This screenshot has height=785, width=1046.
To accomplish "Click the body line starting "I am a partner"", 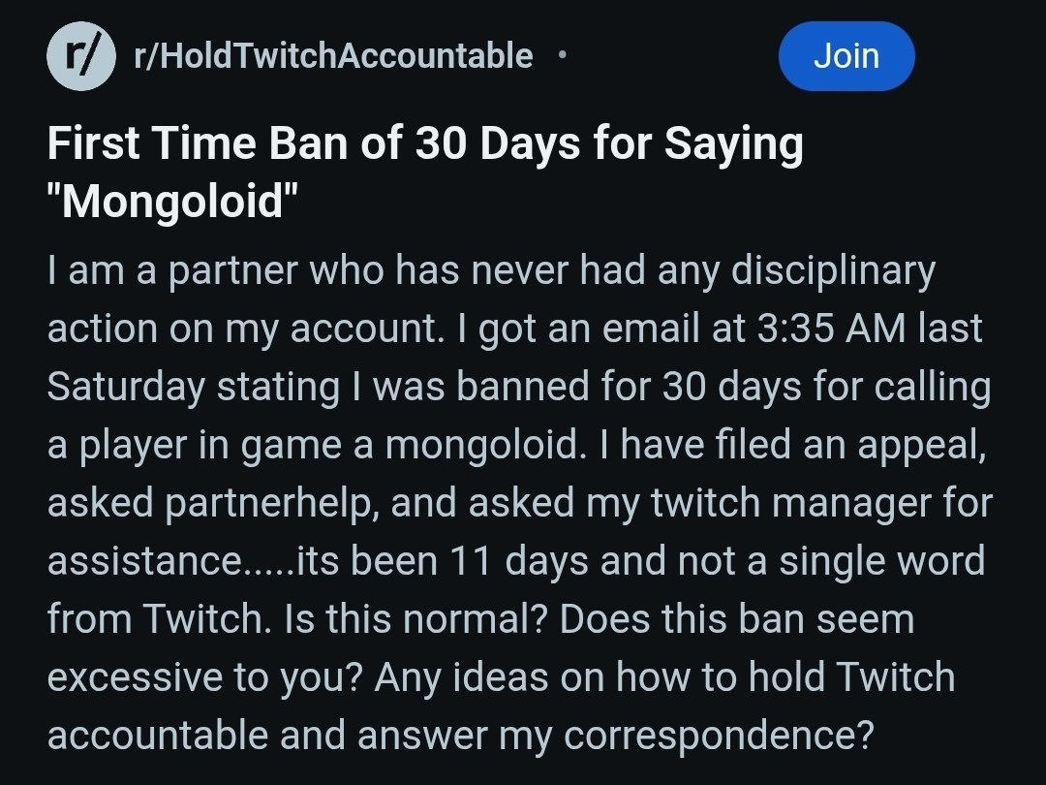I will [x=490, y=270].
